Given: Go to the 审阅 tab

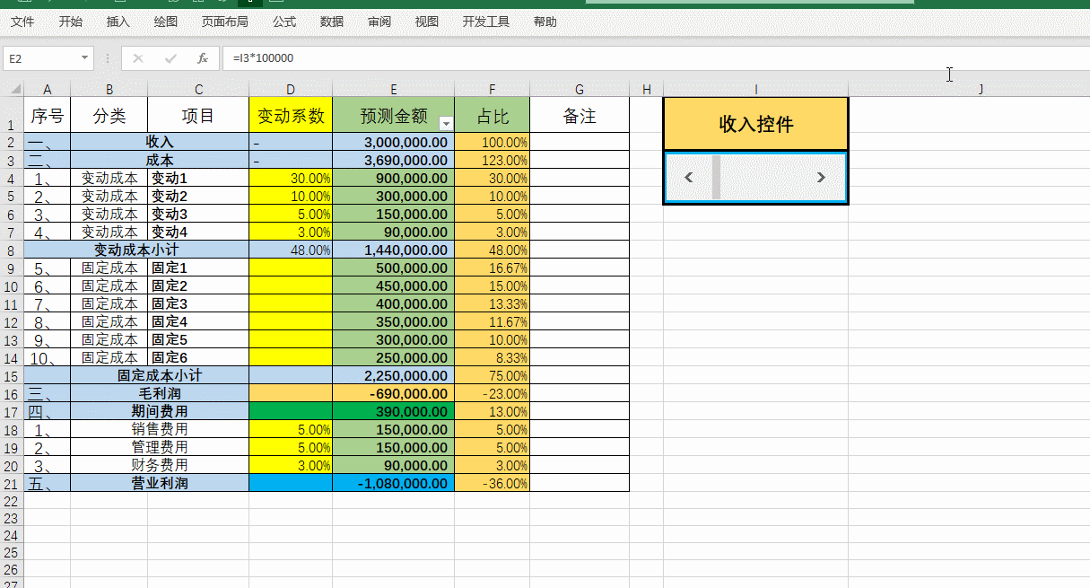Looking at the screenshot, I should [x=379, y=22].
